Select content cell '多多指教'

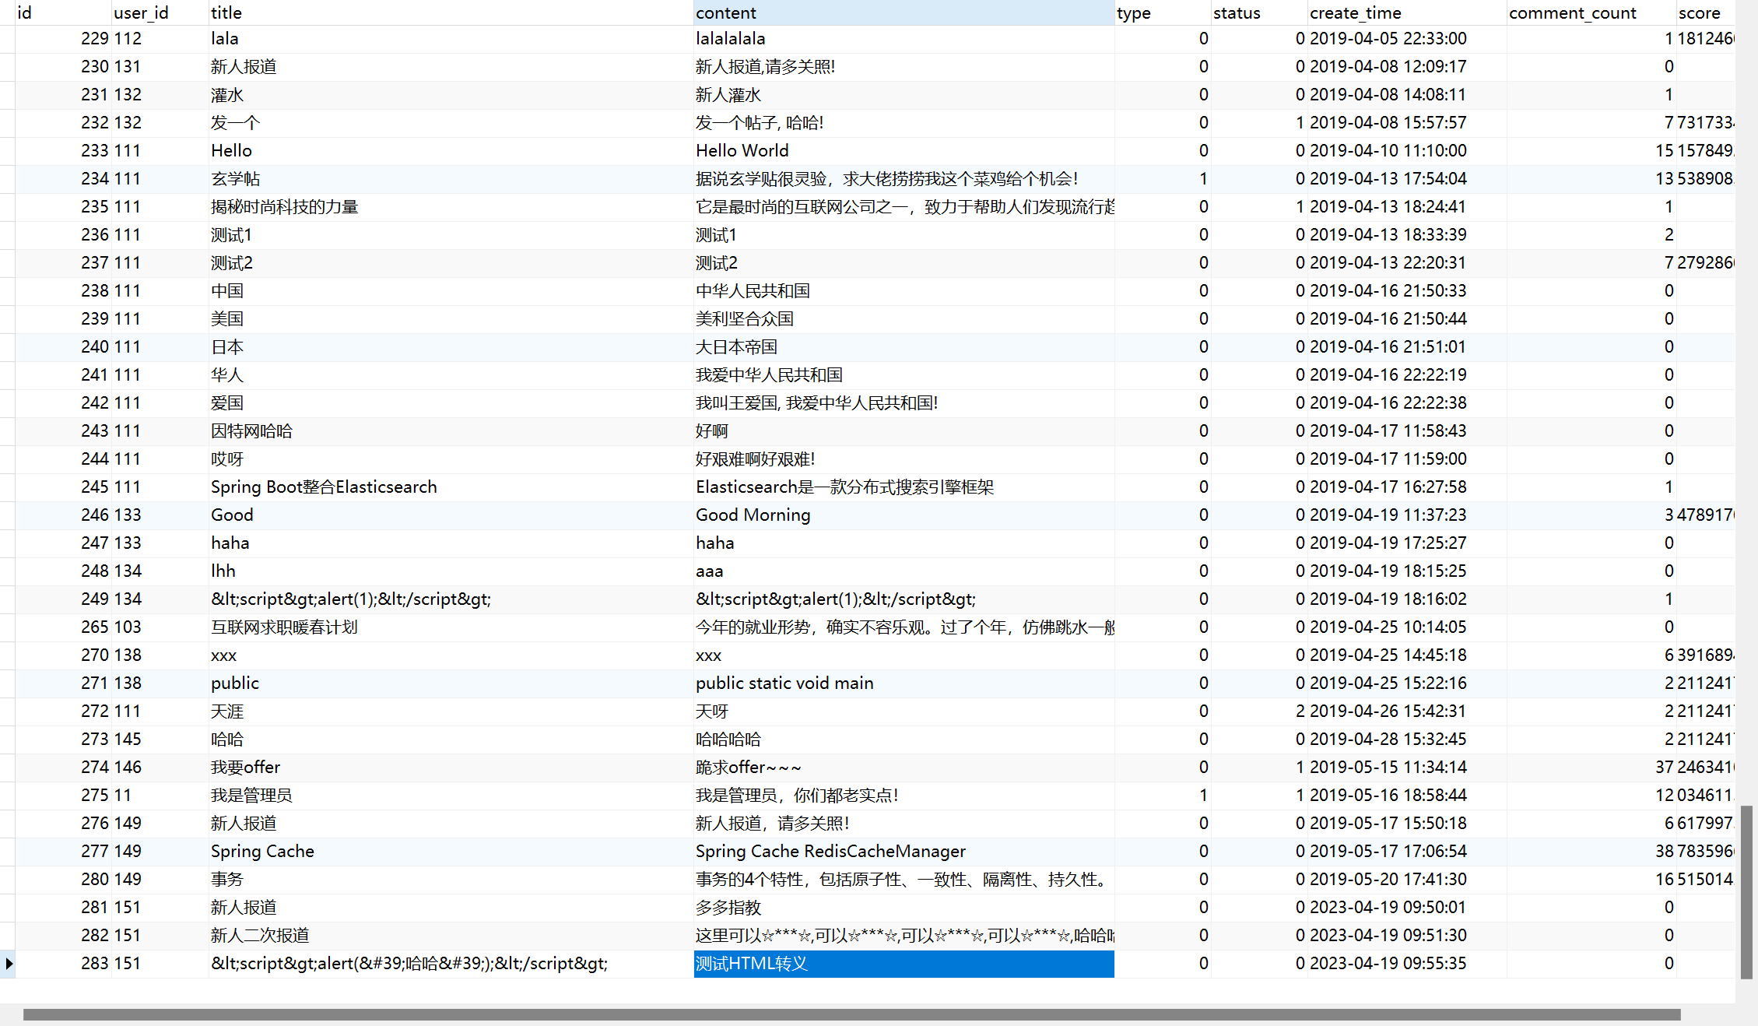(904, 908)
